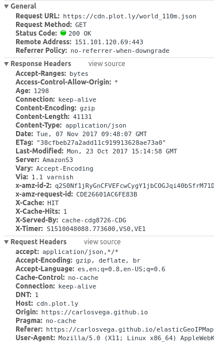Image resolution: width=214 pixels, height=354 pixels.
Task: Collapse the Request Headers section triangle
Action: point(6,242)
